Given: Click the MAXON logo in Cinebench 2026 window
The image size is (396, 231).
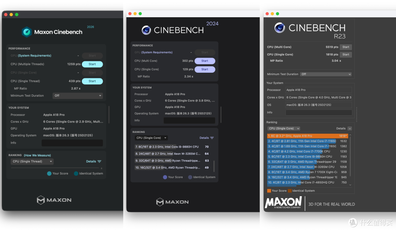Looking at the screenshot, I should click(54, 200).
